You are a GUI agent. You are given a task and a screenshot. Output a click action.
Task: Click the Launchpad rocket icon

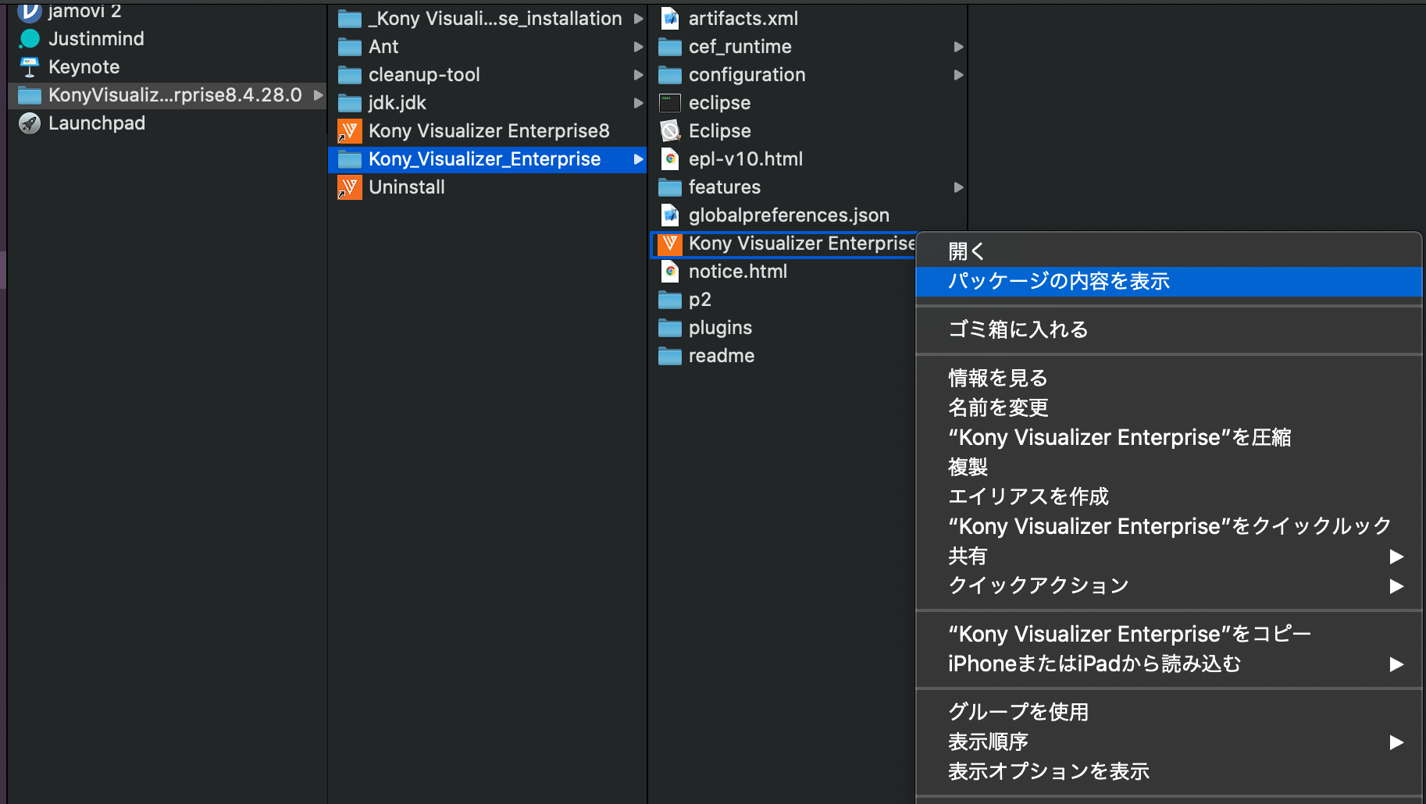[30, 123]
